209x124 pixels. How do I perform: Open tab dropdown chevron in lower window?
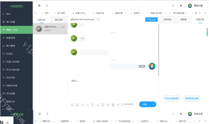click(205, 121)
